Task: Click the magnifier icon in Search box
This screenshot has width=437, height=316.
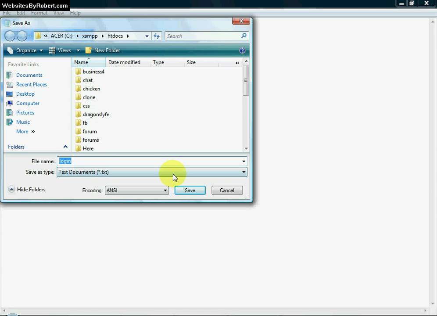Action: point(244,36)
